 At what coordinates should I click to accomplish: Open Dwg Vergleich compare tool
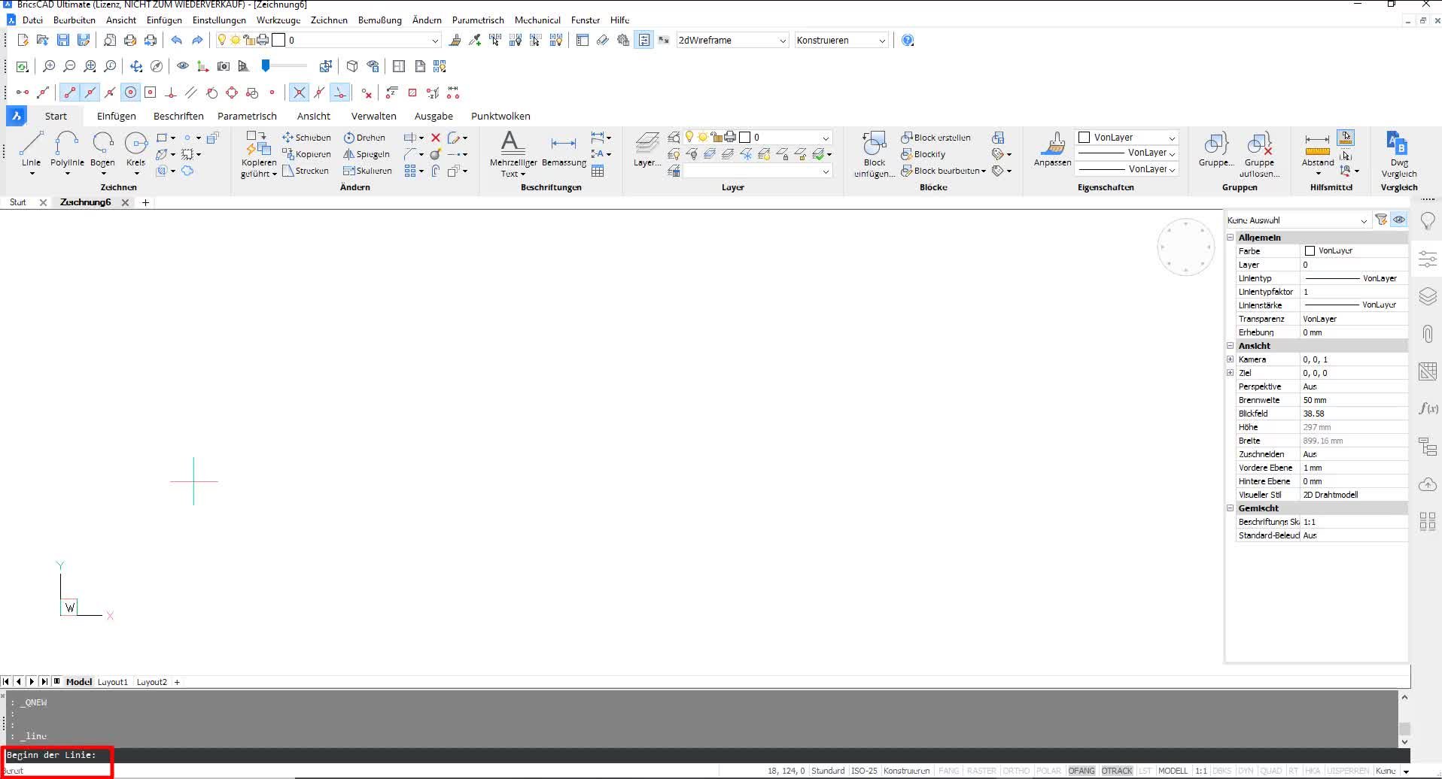pyautogui.click(x=1398, y=148)
